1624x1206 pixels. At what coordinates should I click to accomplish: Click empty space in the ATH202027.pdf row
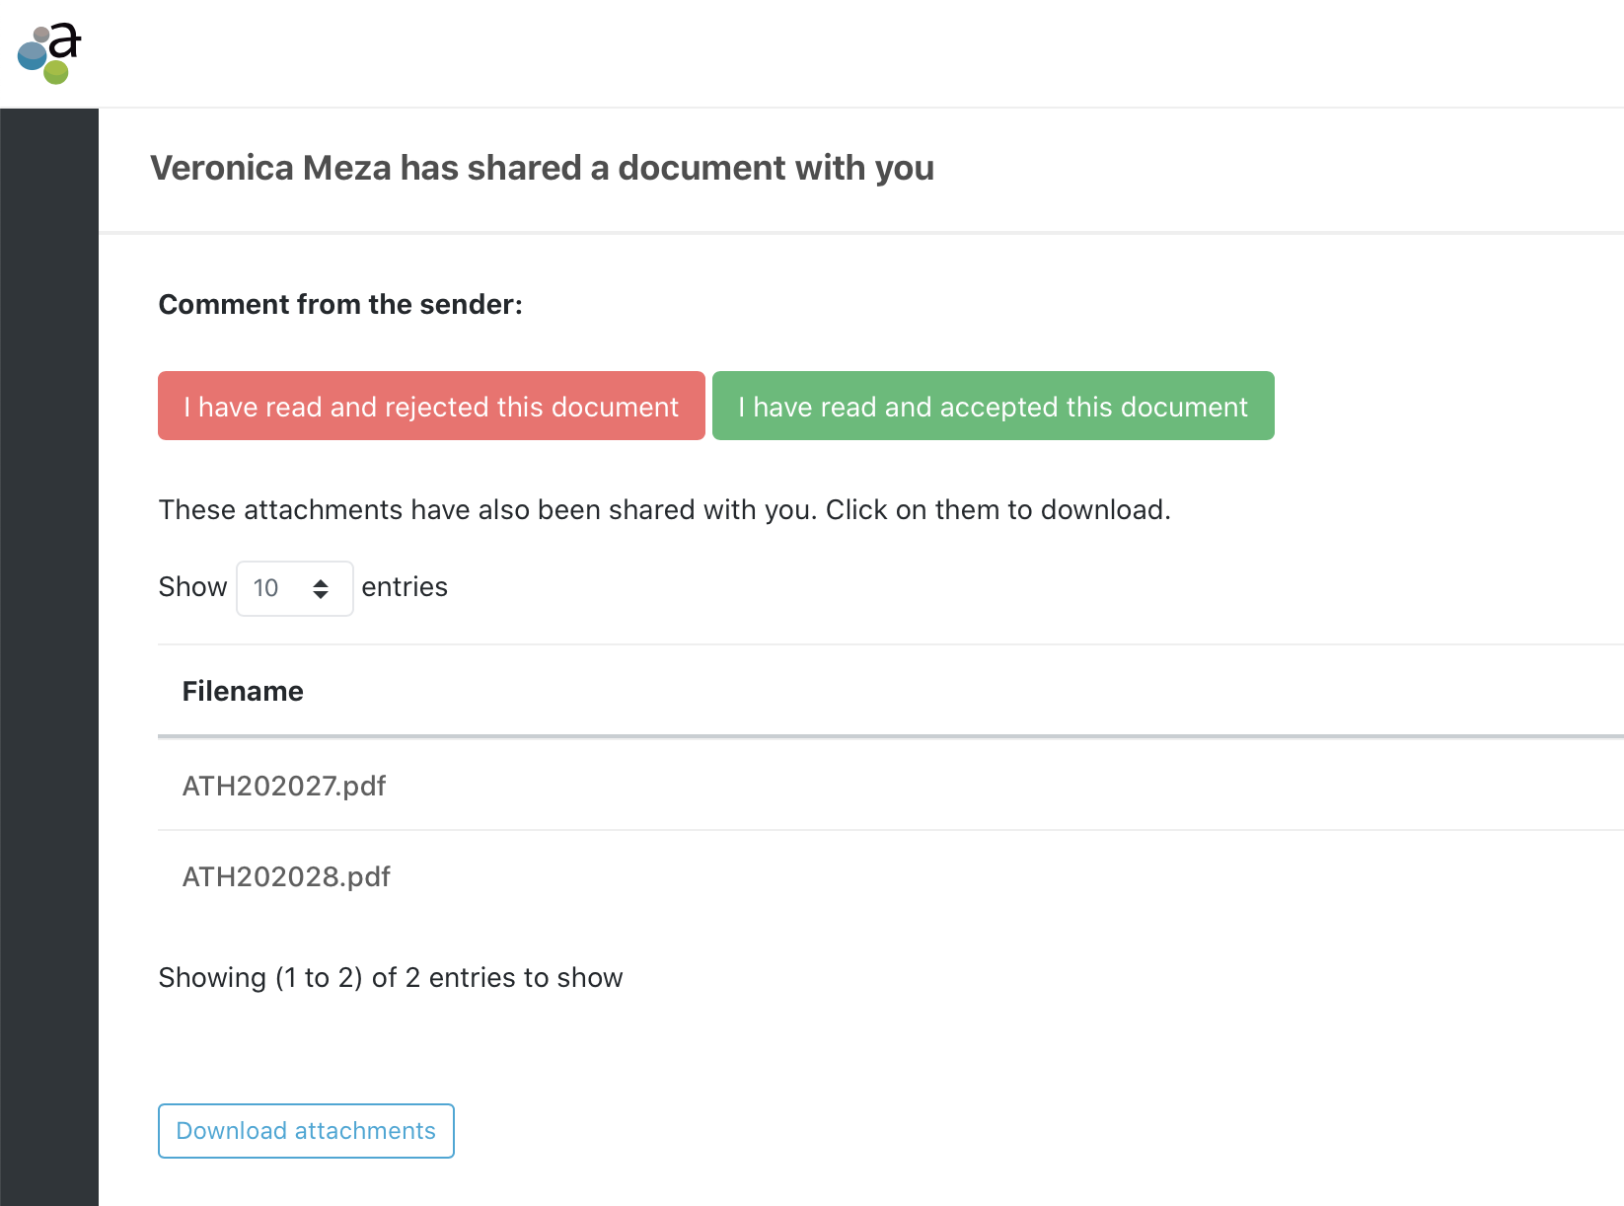[987, 786]
